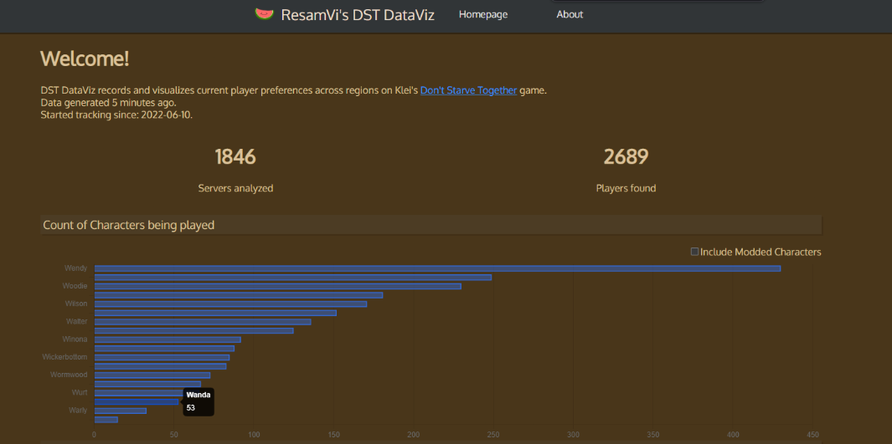Viewport: 892px width, 444px height.
Task: Select the Woodie bar in chart
Action: (x=276, y=286)
